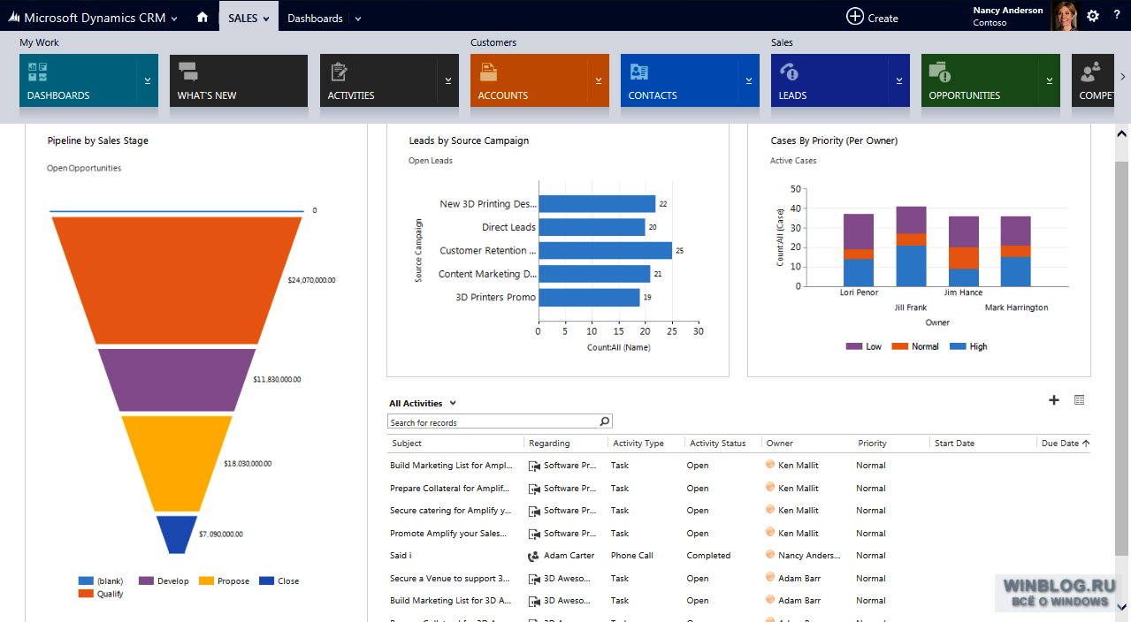This screenshot has height=622, width=1131.
Task: Click the Create plus circle icon
Action: click(854, 16)
